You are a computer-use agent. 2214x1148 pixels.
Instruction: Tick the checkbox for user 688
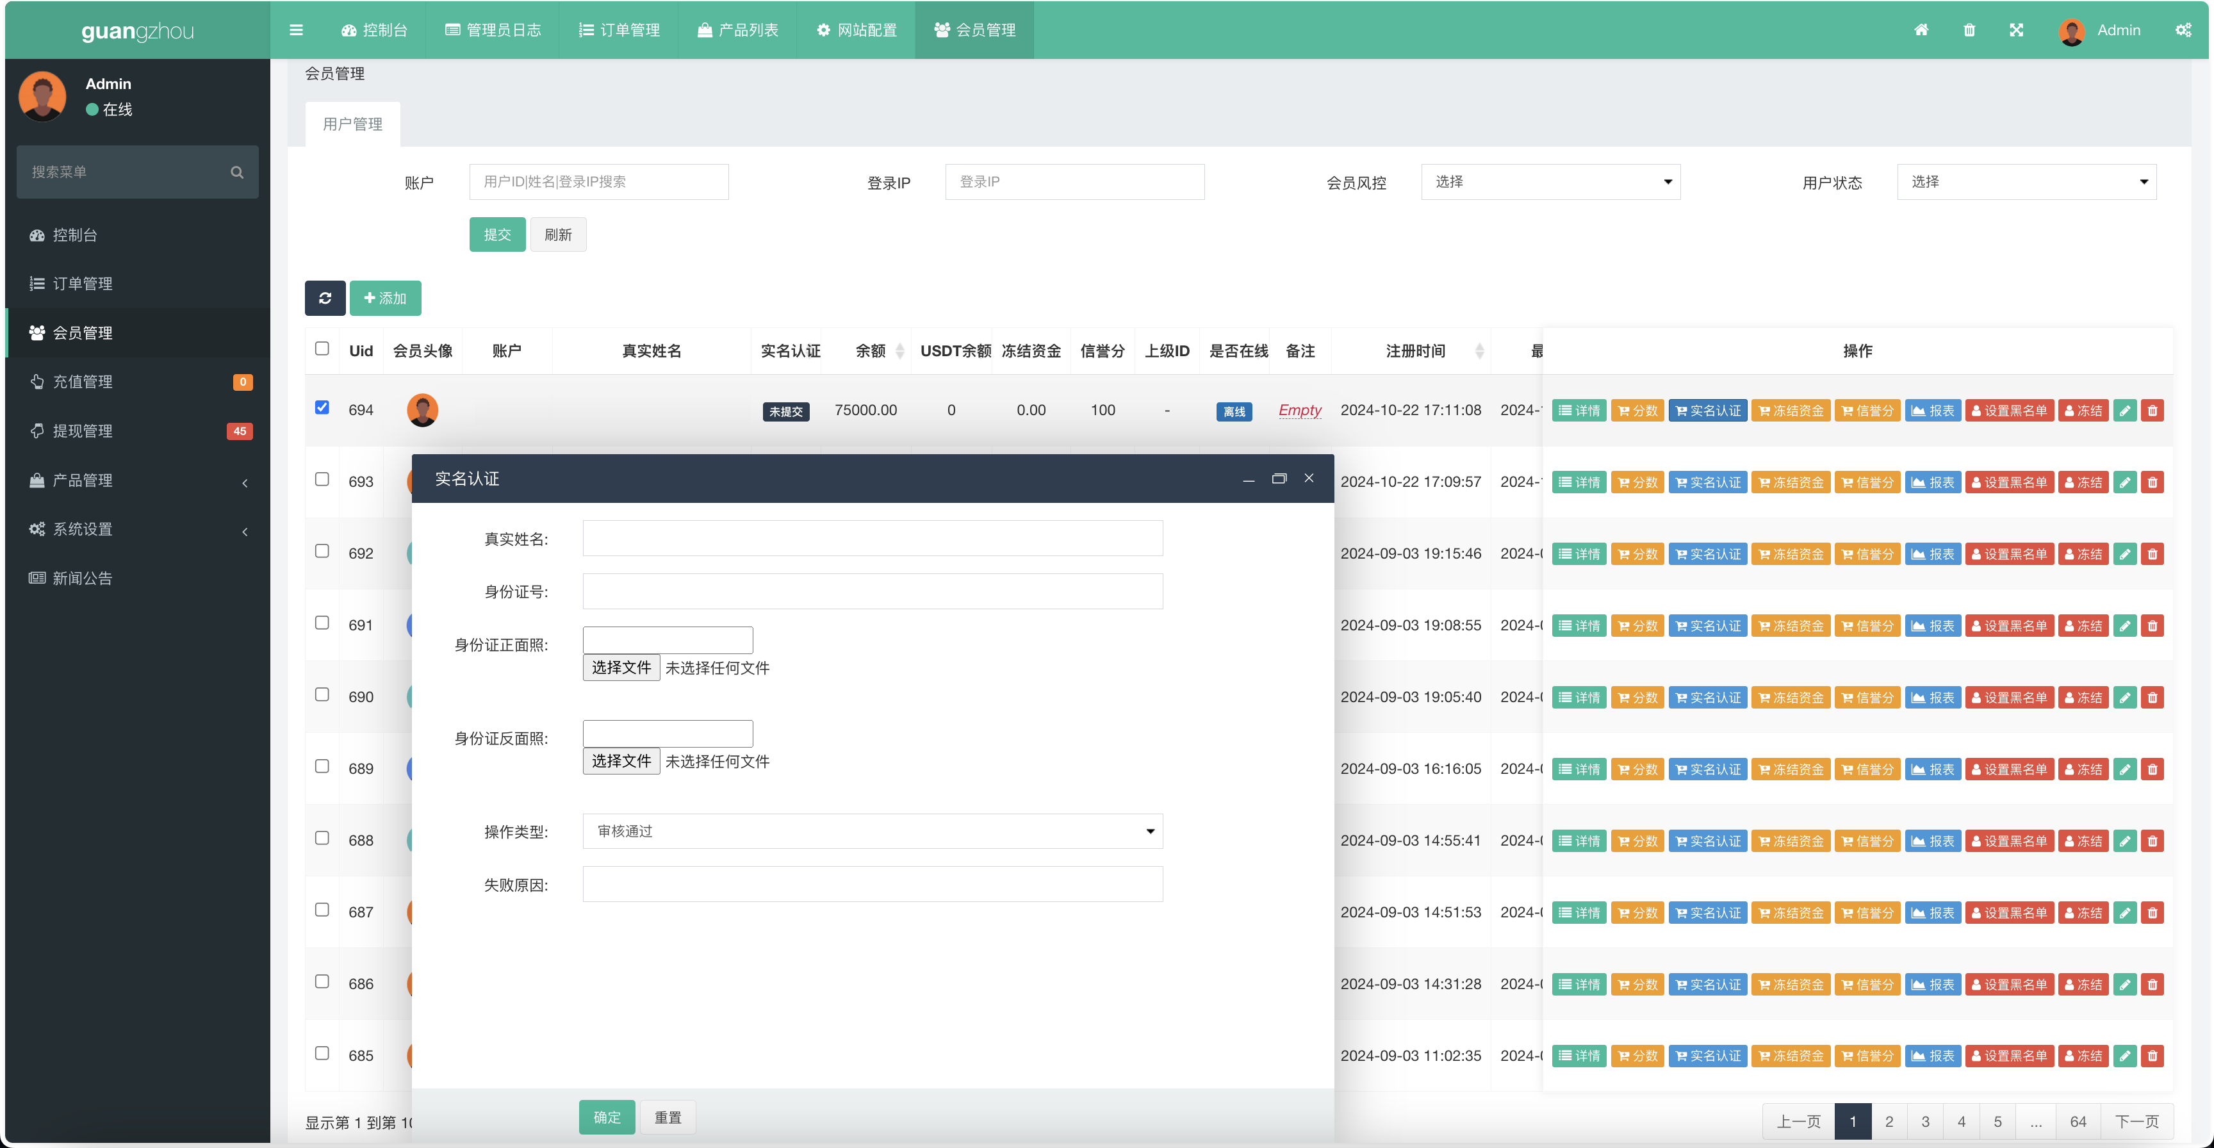pyautogui.click(x=322, y=838)
